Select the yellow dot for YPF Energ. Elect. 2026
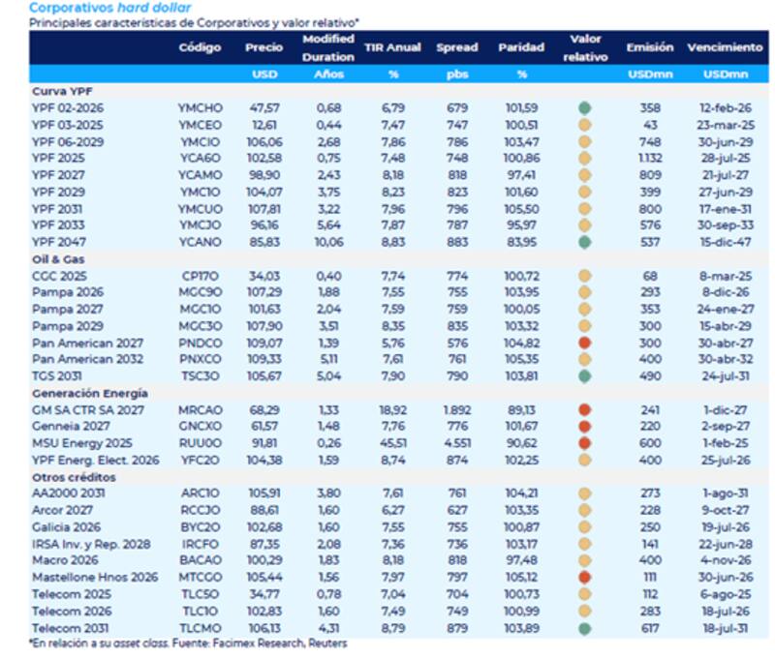 [584, 460]
